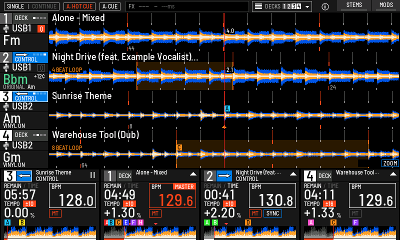Click the FX status display field
This screenshot has width=400, height=240.
pos(187,6)
